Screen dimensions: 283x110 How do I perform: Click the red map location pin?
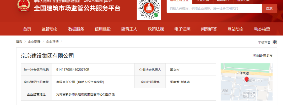(x=246, y=79)
